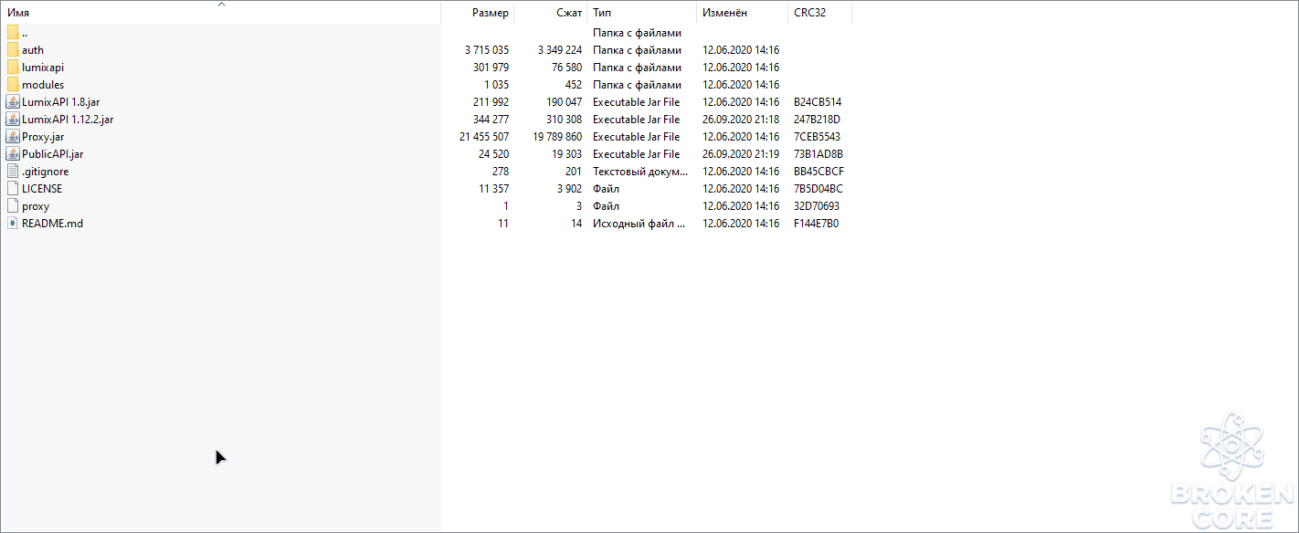Viewport: 1299px width, 533px height.
Task: Click the lowercase proxy file icon
Action: [13, 206]
